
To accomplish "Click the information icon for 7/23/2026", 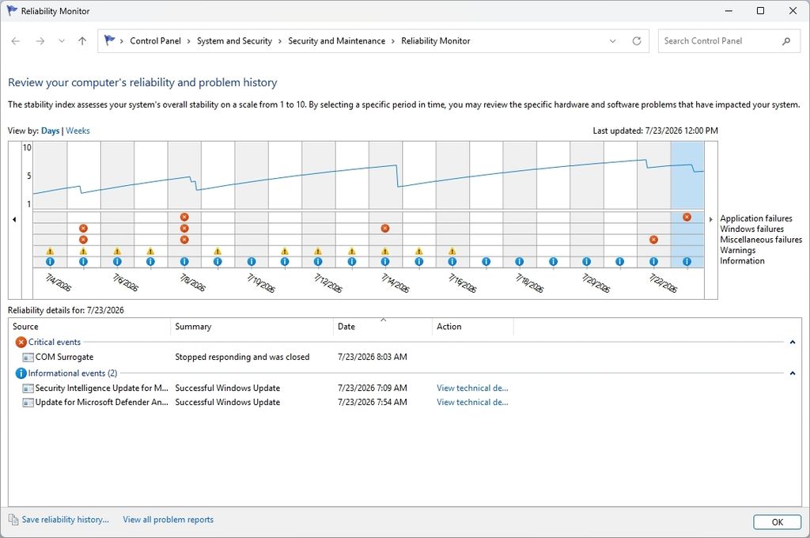I will (x=687, y=262).
